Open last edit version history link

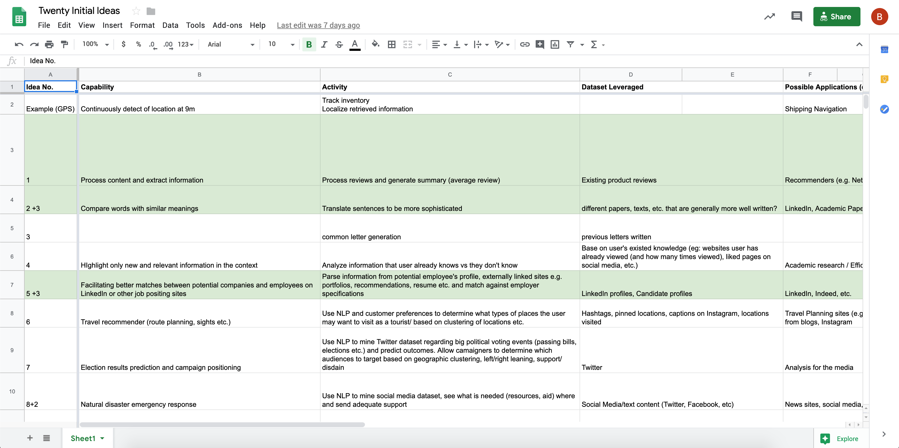point(318,25)
